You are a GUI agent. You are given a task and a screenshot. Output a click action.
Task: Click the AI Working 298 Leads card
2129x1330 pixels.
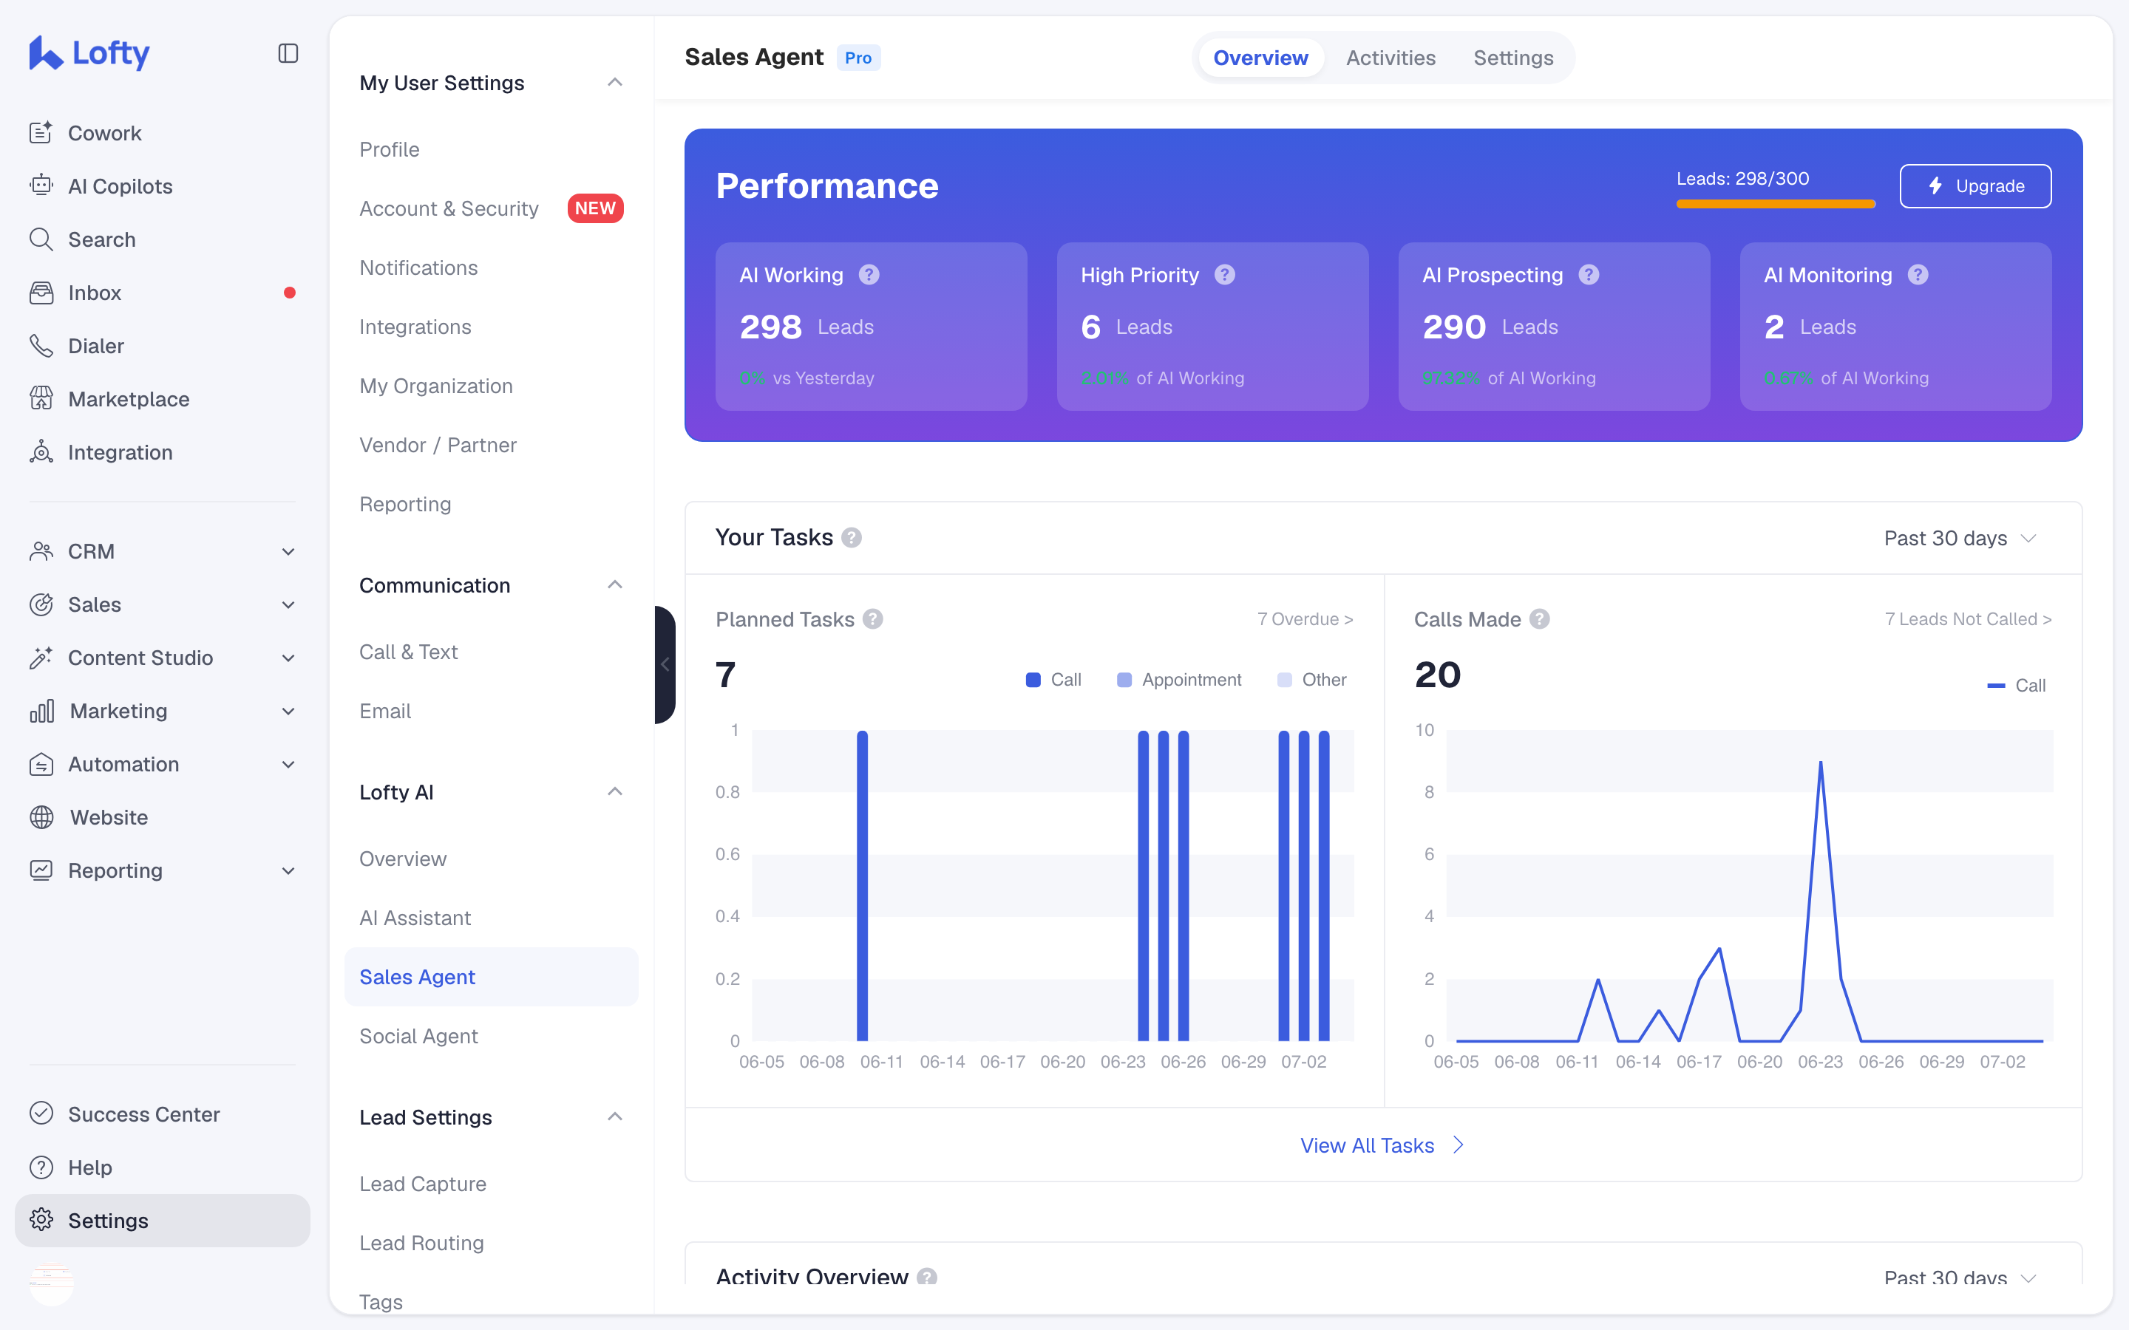point(871,327)
